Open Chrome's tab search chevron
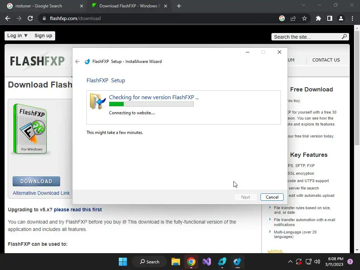The image size is (360, 270). 303,5
